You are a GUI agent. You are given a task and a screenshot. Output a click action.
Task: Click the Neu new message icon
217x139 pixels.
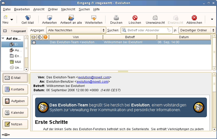[x=5, y=17]
